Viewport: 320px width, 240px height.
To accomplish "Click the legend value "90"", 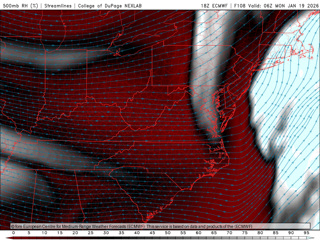I will pyautogui.click(x=291, y=233).
